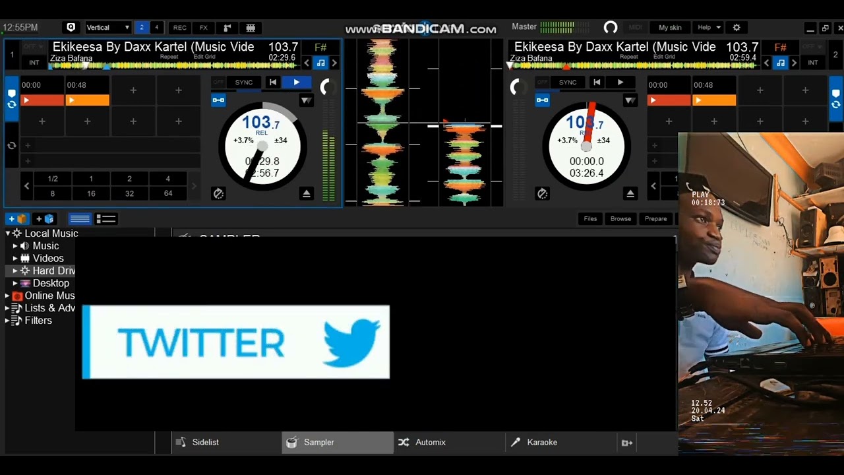The image size is (844, 475).
Task: Click deck 1 Edit Grid label
Action: (204, 57)
